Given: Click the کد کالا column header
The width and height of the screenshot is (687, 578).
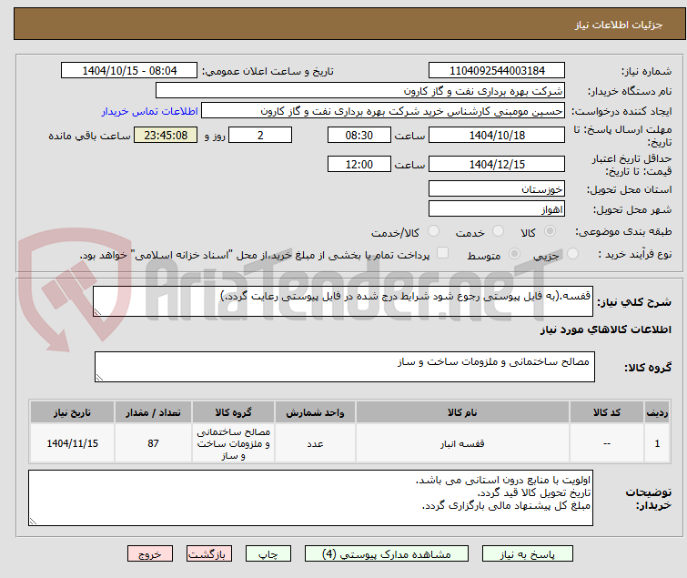Looking at the screenshot, I should (x=606, y=412).
